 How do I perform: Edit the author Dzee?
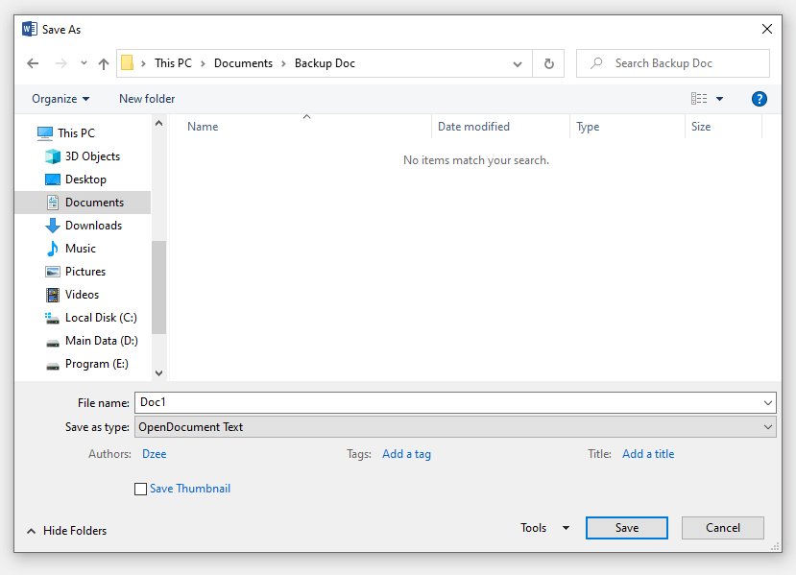click(155, 454)
